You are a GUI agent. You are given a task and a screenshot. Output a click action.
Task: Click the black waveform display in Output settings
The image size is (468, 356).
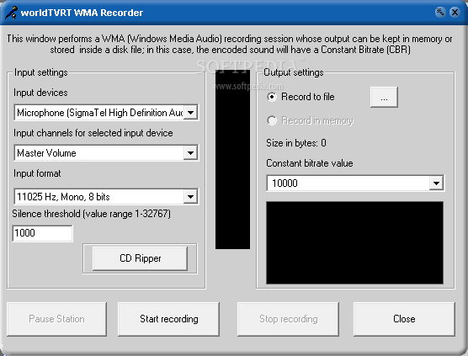point(354,242)
